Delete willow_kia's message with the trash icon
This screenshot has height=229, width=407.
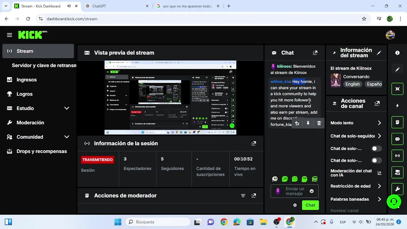[319, 123]
